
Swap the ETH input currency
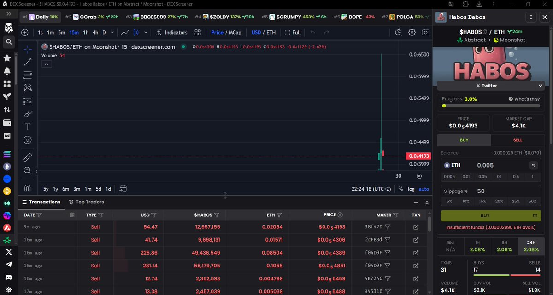[534, 165]
